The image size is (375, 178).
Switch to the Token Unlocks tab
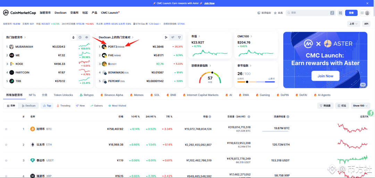coord(64,95)
